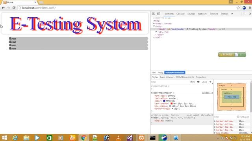Click the browser forward arrow
Image resolution: width=252 pixels, height=141 pixels.
coord(9,8)
